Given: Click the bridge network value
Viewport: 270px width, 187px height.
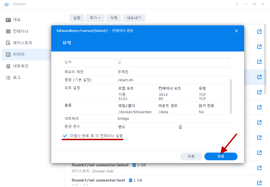Looking at the screenshot, I should [123, 118].
